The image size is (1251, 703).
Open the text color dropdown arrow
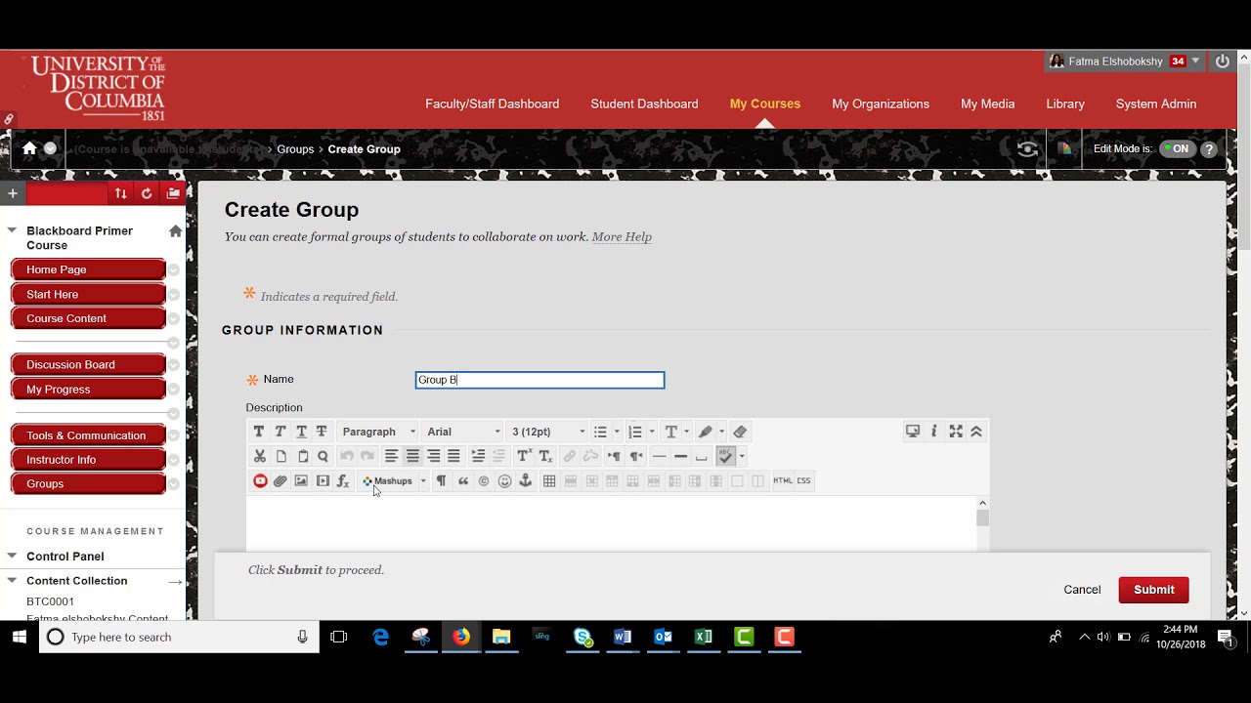click(686, 432)
